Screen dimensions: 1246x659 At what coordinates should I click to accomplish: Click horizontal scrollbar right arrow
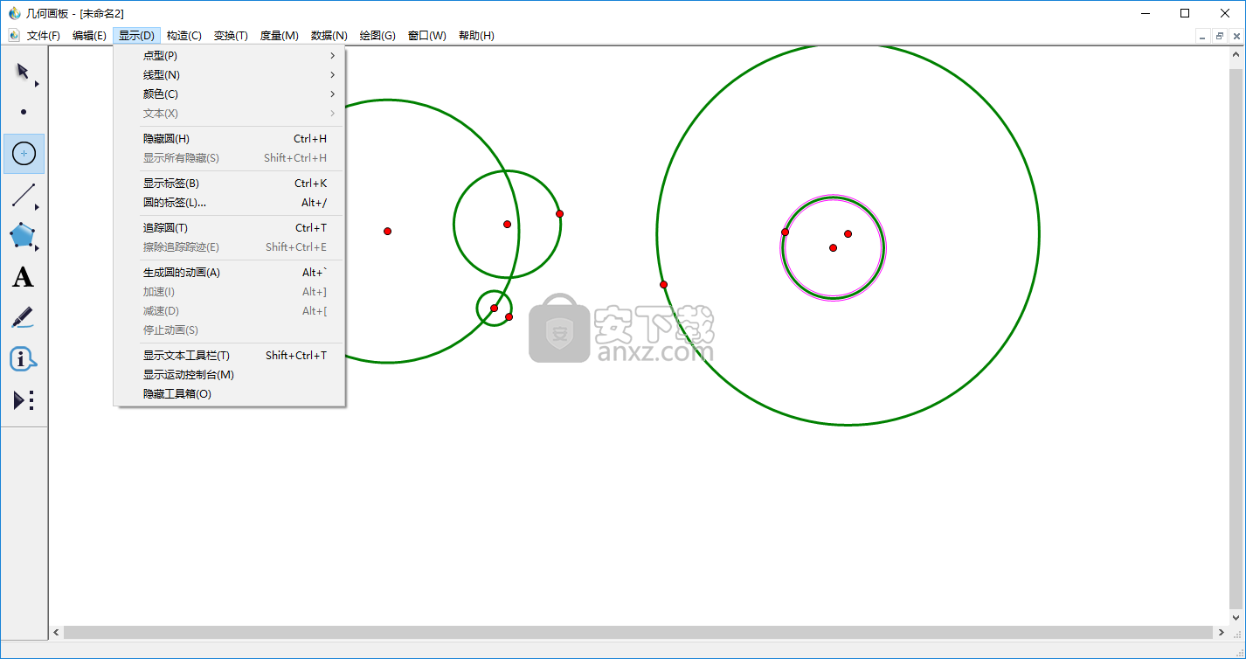(x=1221, y=632)
